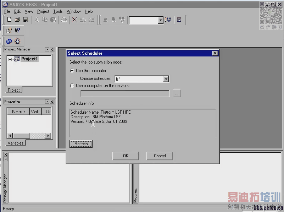Open the Help menu
The height and width of the screenshot is (212, 284).
pyautogui.click(x=89, y=11)
